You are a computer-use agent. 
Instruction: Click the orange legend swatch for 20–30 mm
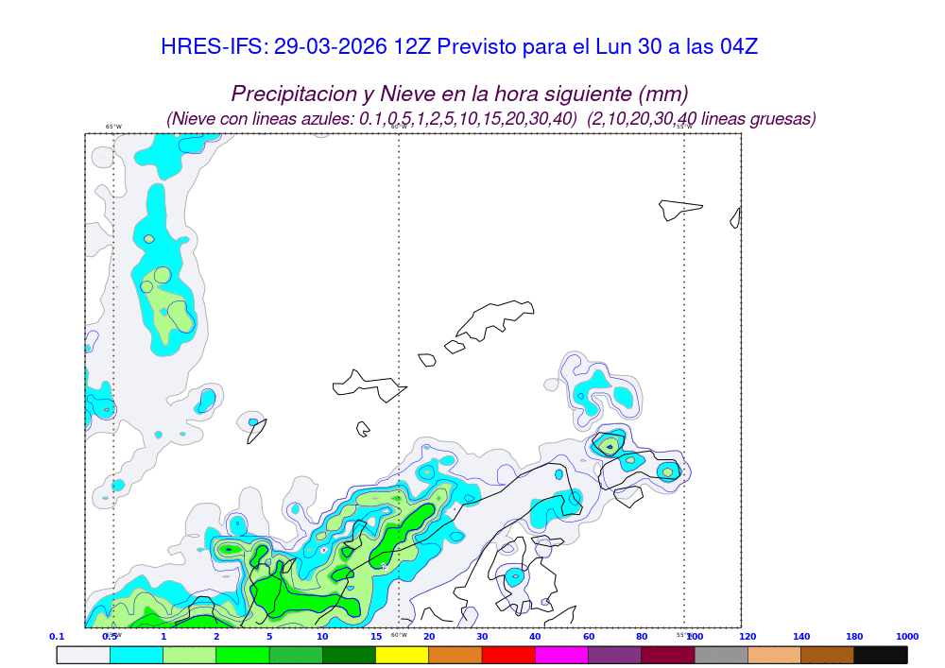[x=455, y=655]
